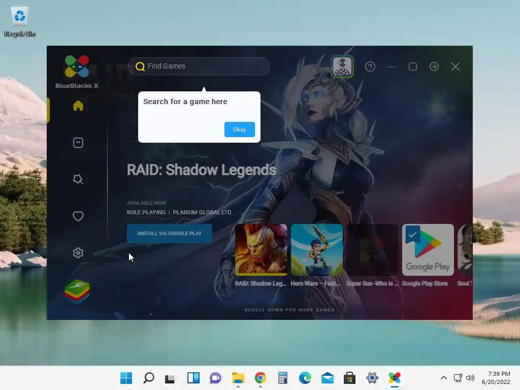Image resolution: width=520 pixels, height=390 pixels.
Task: Launch Google Chrome from the taskbar
Action: point(261,378)
